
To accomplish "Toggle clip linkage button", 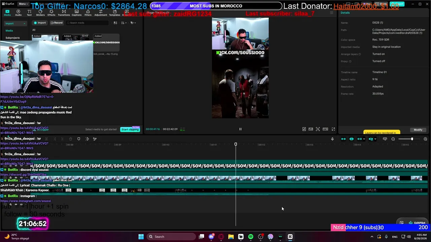I will (x=360, y=139).
